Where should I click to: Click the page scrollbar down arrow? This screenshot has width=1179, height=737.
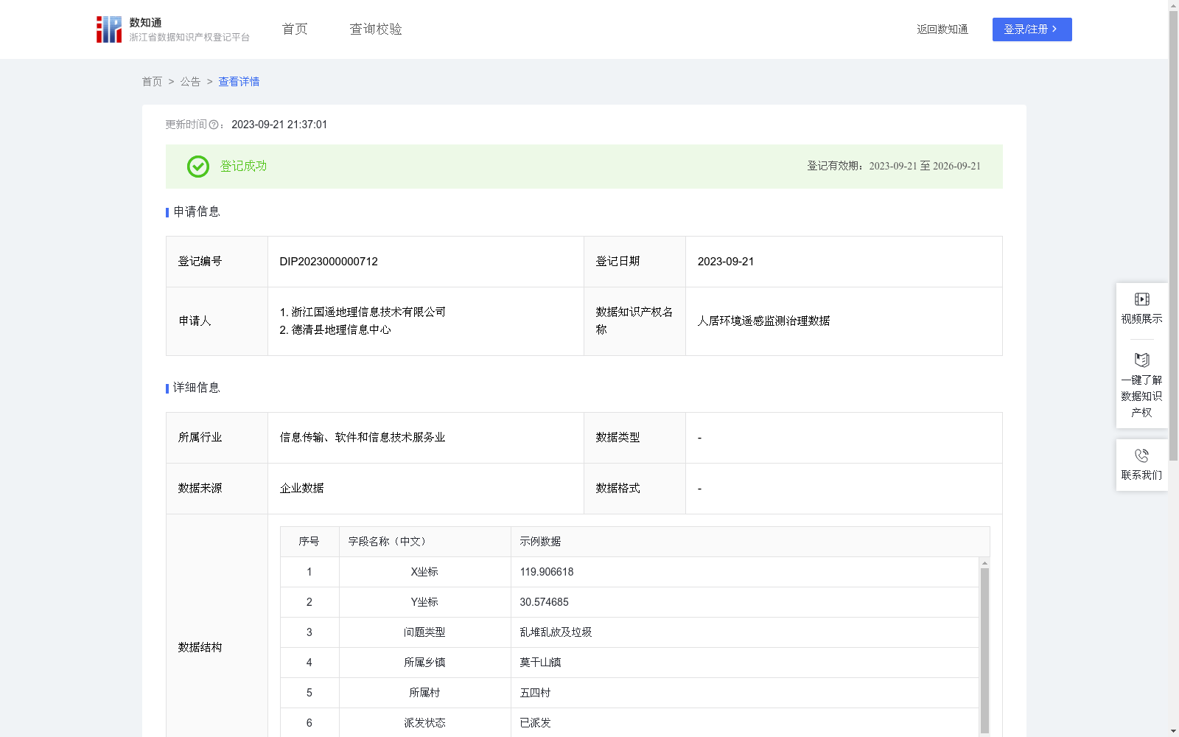(x=1173, y=731)
